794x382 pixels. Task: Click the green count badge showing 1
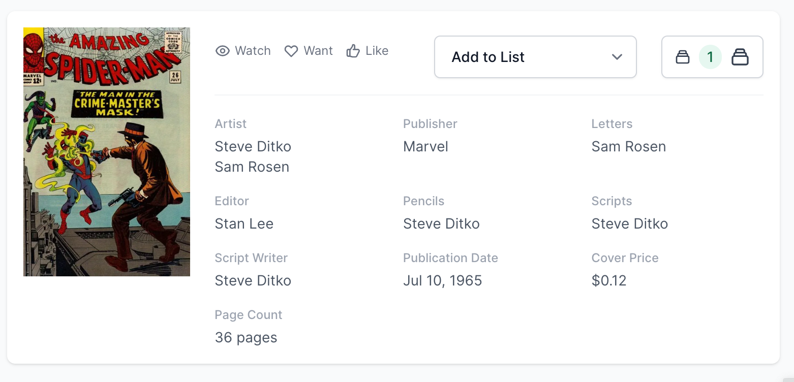tap(710, 57)
